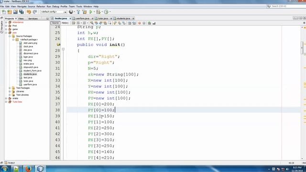Click the Undo arrow icon
Image resolution: width=306 pixels, height=172 pixels.
(29, 12)
